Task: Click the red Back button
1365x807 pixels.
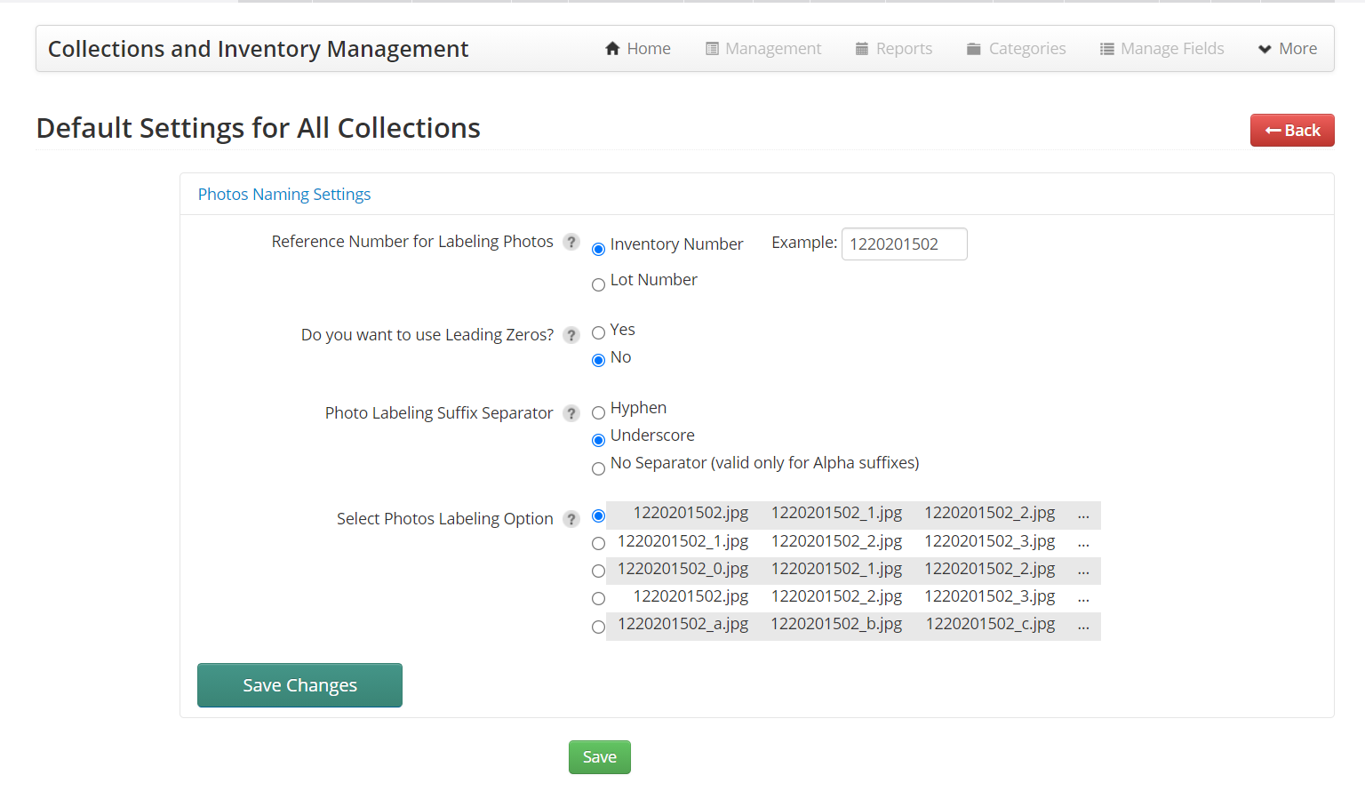Action: coord(1291,131)
